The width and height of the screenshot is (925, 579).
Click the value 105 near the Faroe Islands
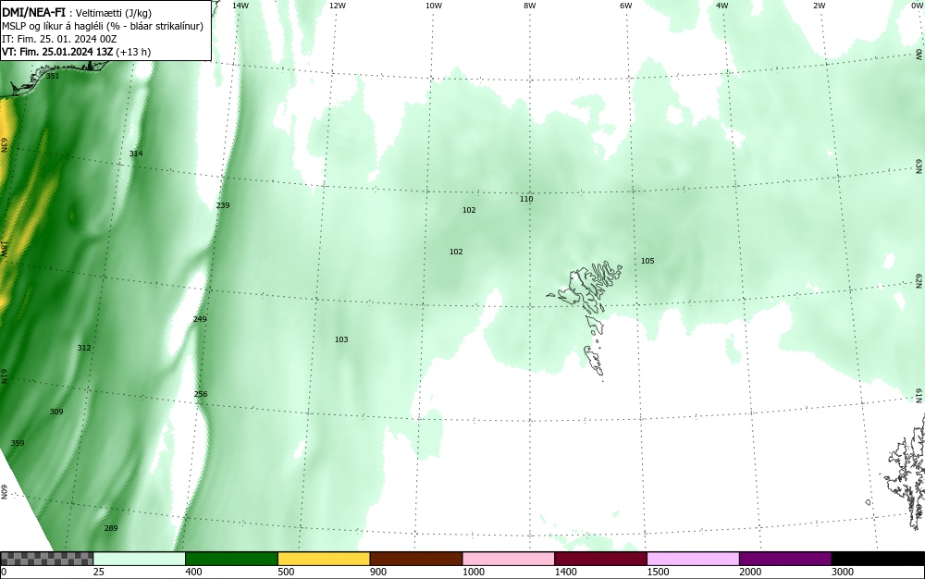(x=647, y=261)
